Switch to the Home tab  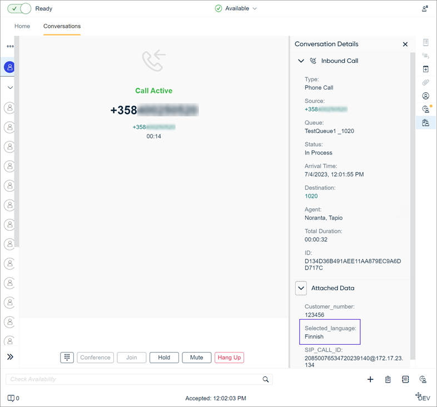(x=22, y=26)
